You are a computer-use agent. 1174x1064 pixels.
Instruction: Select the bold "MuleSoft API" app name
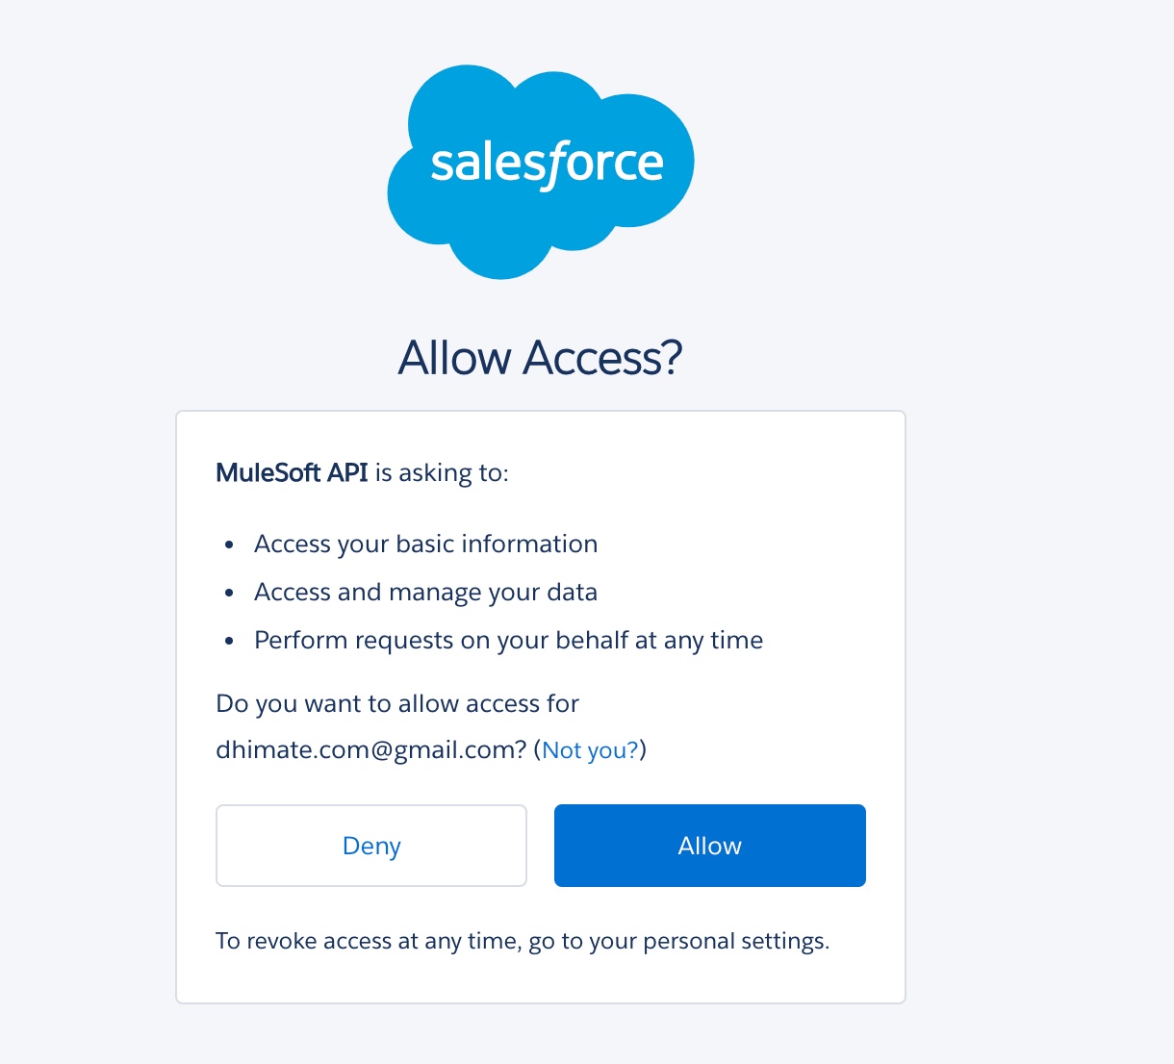[x=292, y=472]
